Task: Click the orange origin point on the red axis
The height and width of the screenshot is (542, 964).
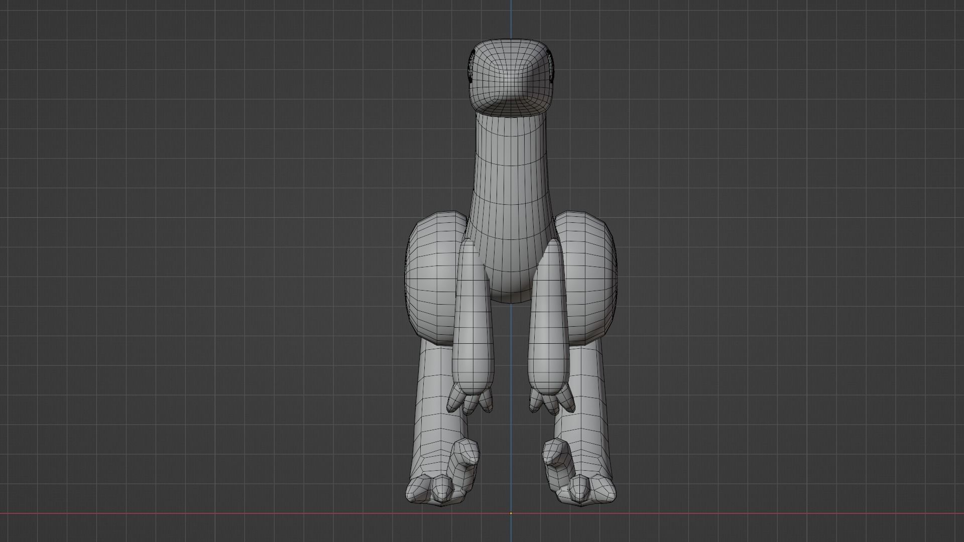Action: pyautogui.click(x=511, y=513)
